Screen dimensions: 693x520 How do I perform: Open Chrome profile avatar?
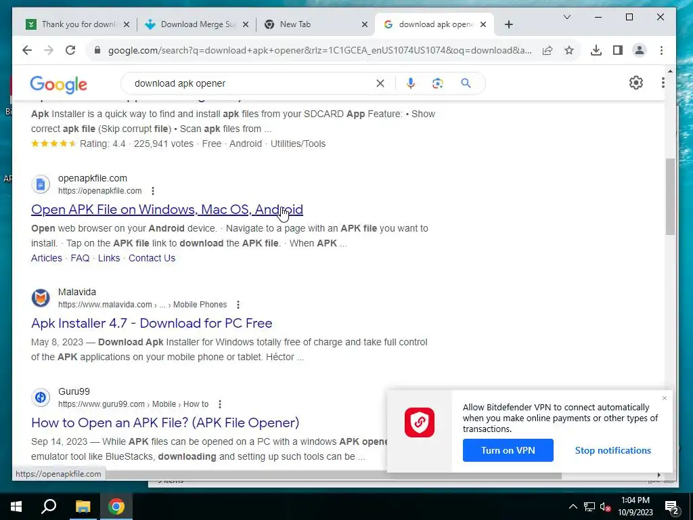[640, 50]
